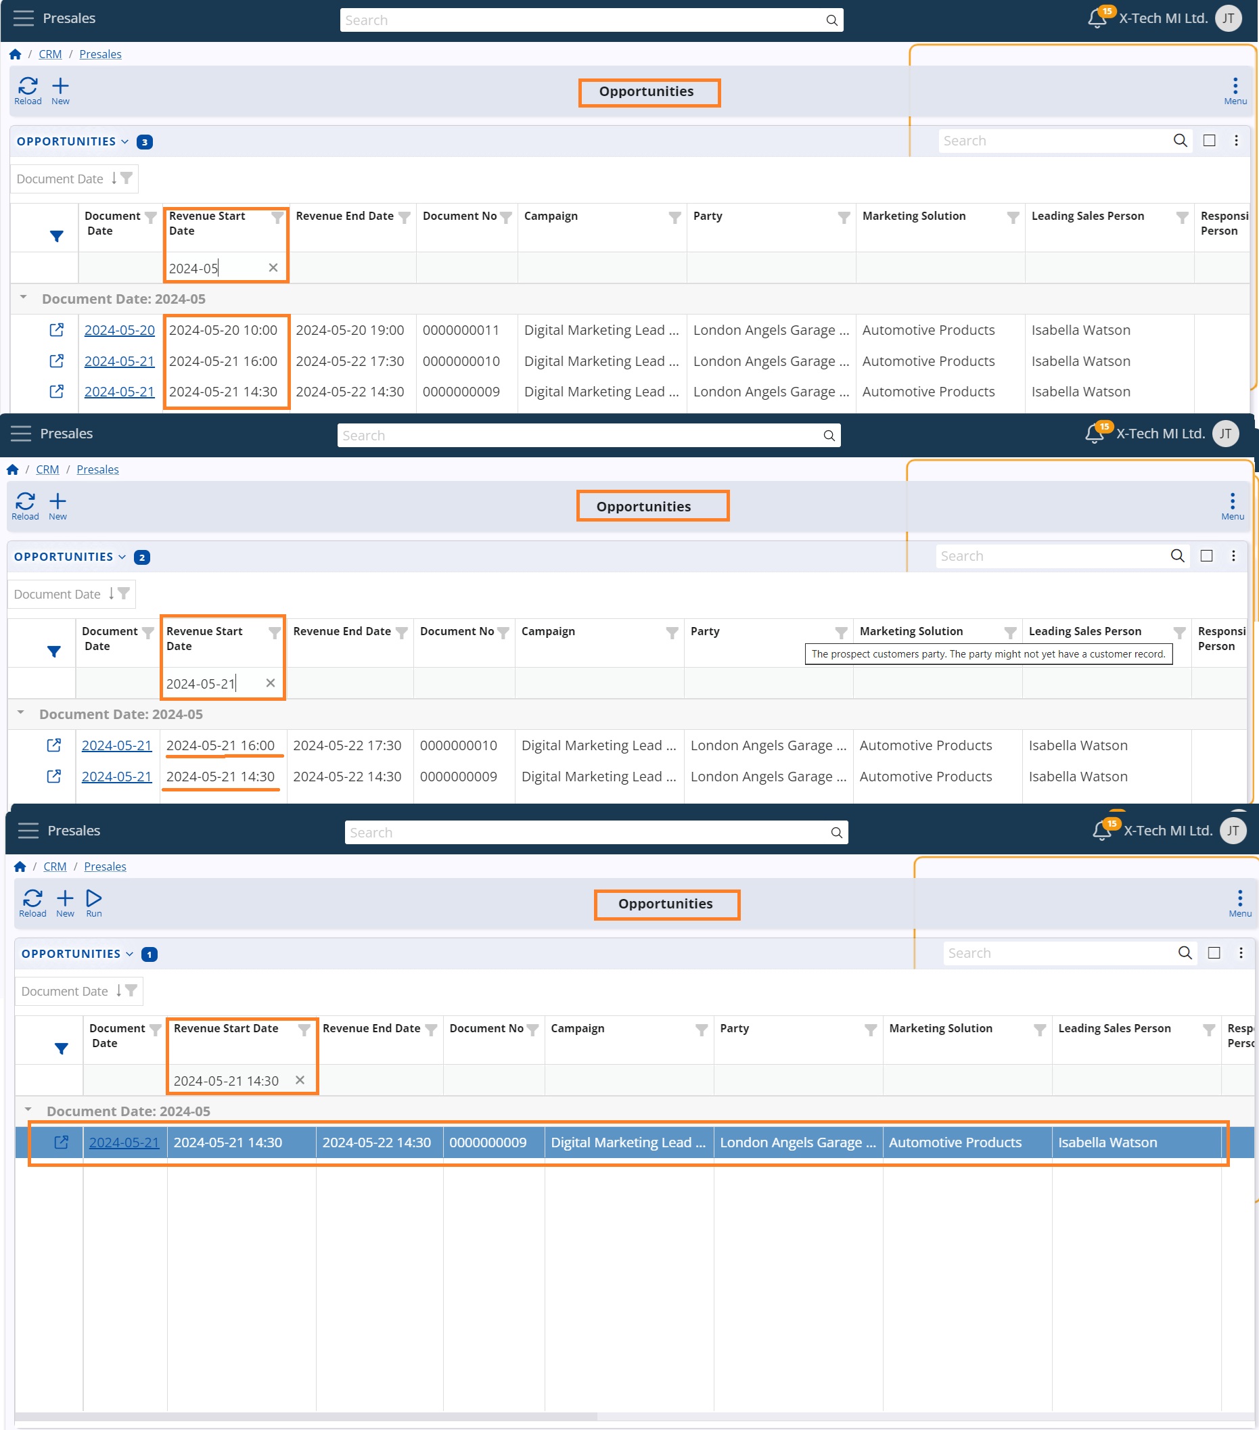Viewport: 1259px width, 1430px height.
Task: Open the Menu in the 2-opportunities panel
Action: [1233, 506]
